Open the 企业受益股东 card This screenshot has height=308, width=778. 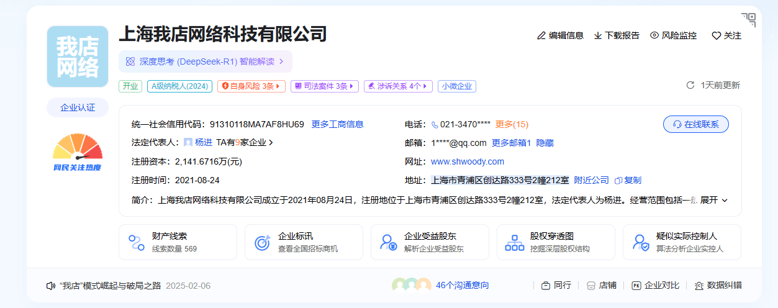tap(430, 242)
